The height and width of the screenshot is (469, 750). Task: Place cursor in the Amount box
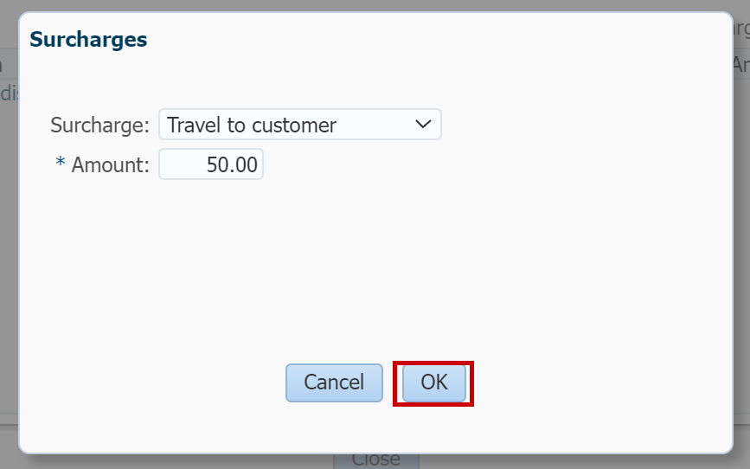coord(211,164)
